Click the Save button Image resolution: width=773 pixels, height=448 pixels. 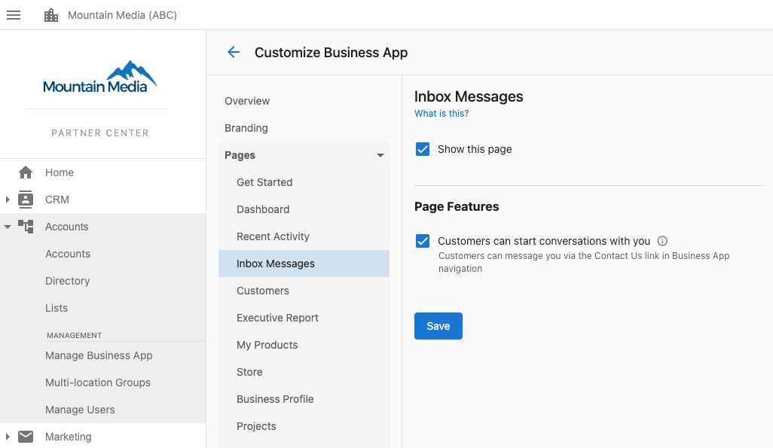[x=438, y=326]
